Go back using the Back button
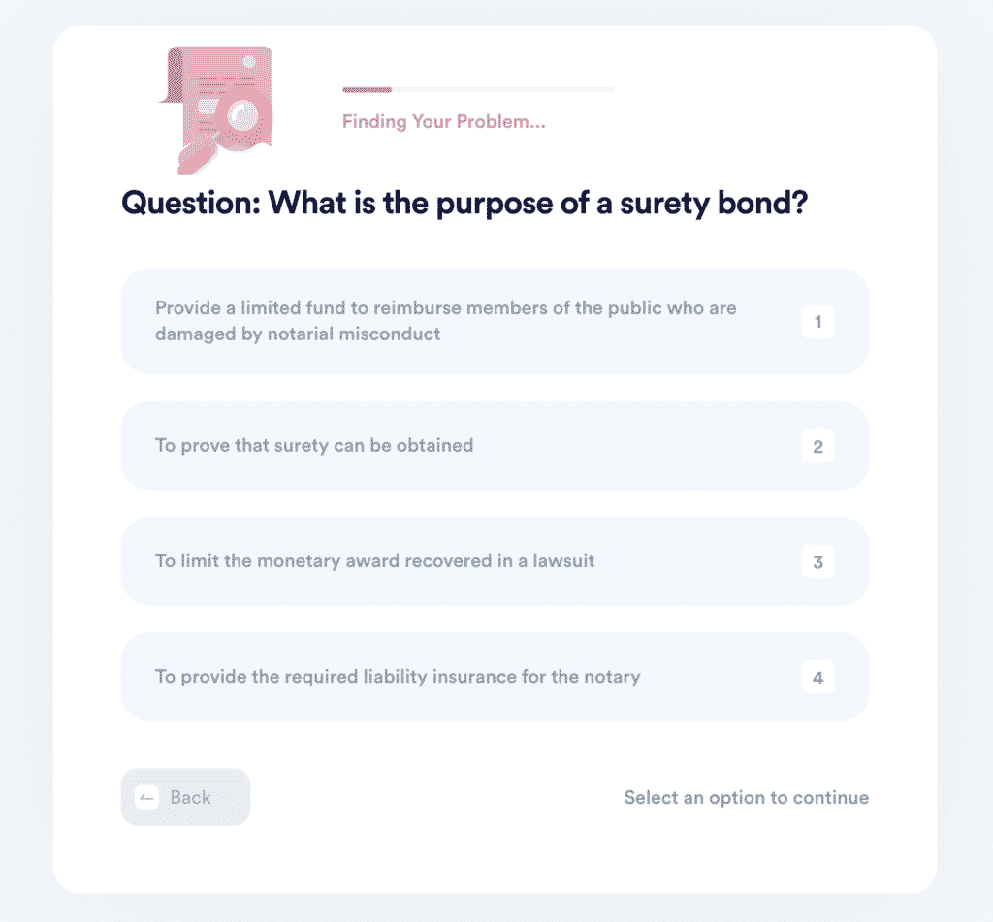Image resolution: width=993 pixels, height=922 pixels. pyautogui.click(x=185, y=797)
